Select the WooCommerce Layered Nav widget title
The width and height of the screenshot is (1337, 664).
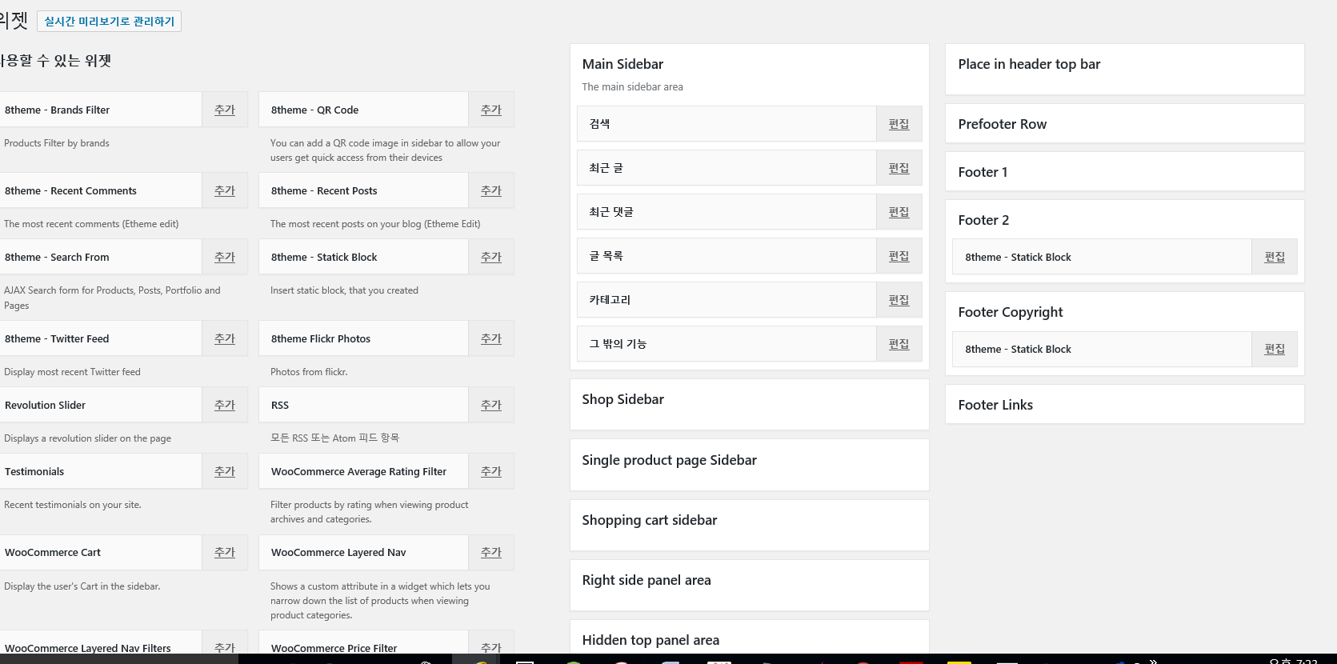tap(338, 552)
